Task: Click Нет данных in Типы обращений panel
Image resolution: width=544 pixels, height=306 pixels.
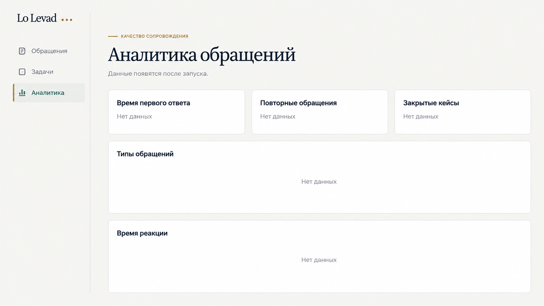Action: (x=319, y=182)
